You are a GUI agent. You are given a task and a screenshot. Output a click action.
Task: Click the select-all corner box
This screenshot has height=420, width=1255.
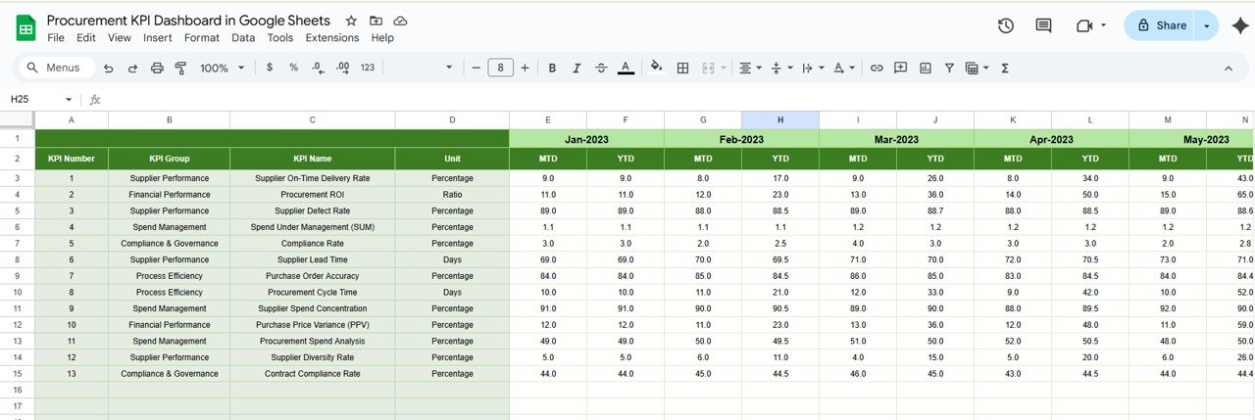pyautogui.click(x=18, y=119)
